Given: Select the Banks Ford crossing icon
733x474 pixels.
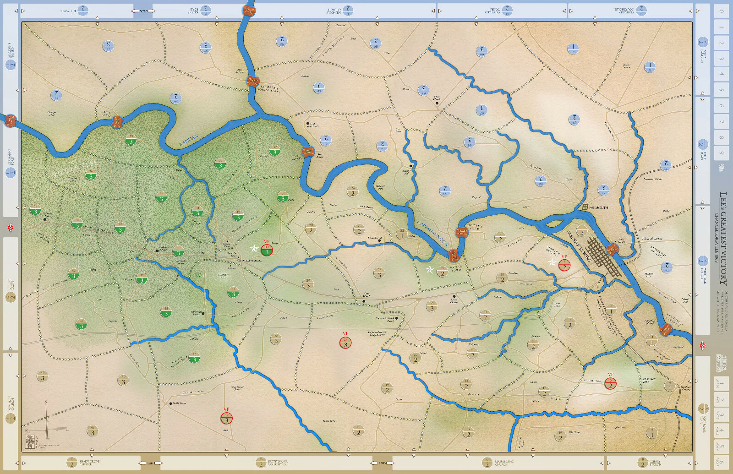Looking at the screenshot, I should [x=454, y=255].
